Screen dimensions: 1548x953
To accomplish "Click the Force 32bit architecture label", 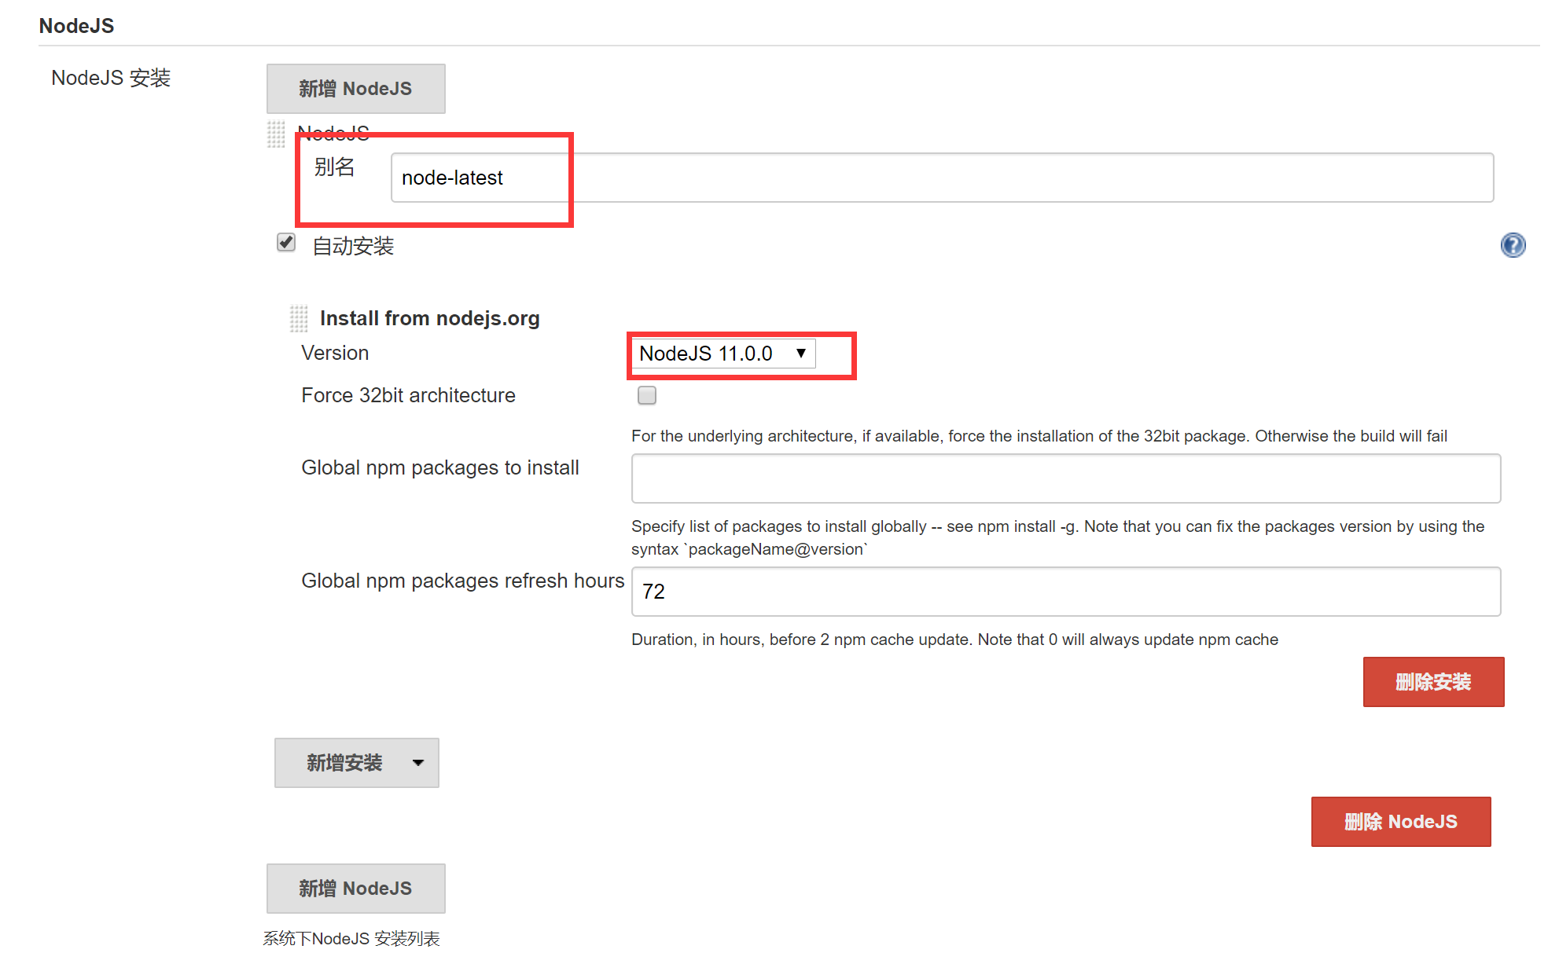I will (x=409, y=395).
